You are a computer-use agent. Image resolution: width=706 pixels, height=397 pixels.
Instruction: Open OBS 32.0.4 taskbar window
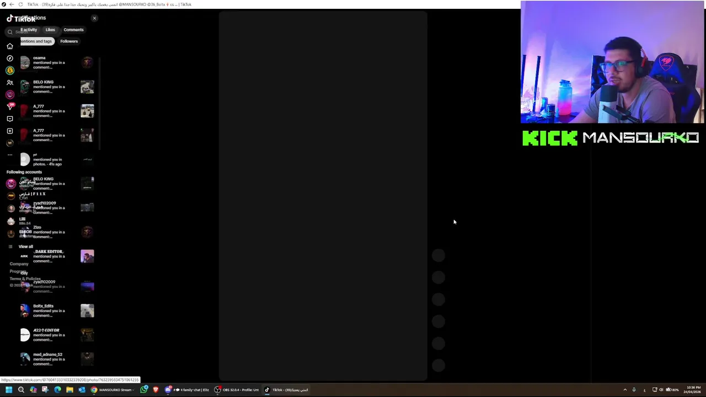(237, 390)
